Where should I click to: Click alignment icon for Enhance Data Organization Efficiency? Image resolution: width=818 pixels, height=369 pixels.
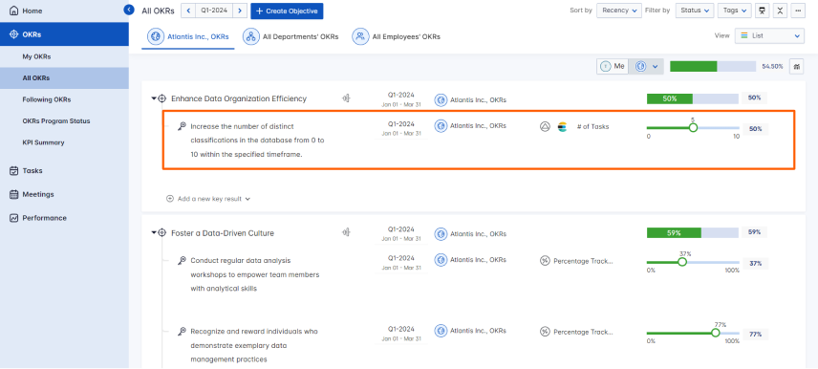click(x=345, y=98)
